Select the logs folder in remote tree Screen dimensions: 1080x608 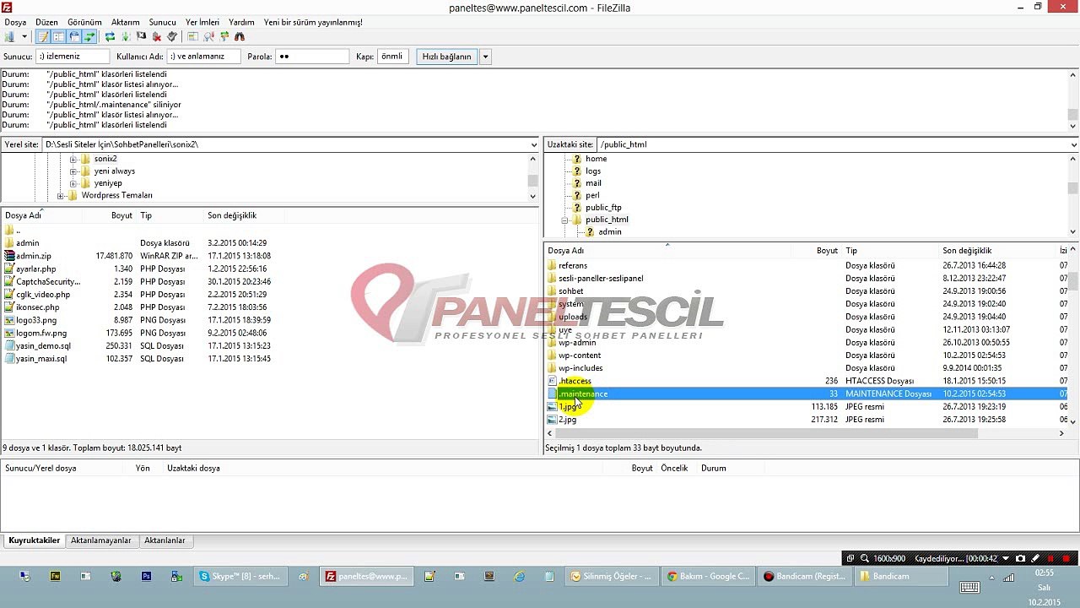[593, 171]
